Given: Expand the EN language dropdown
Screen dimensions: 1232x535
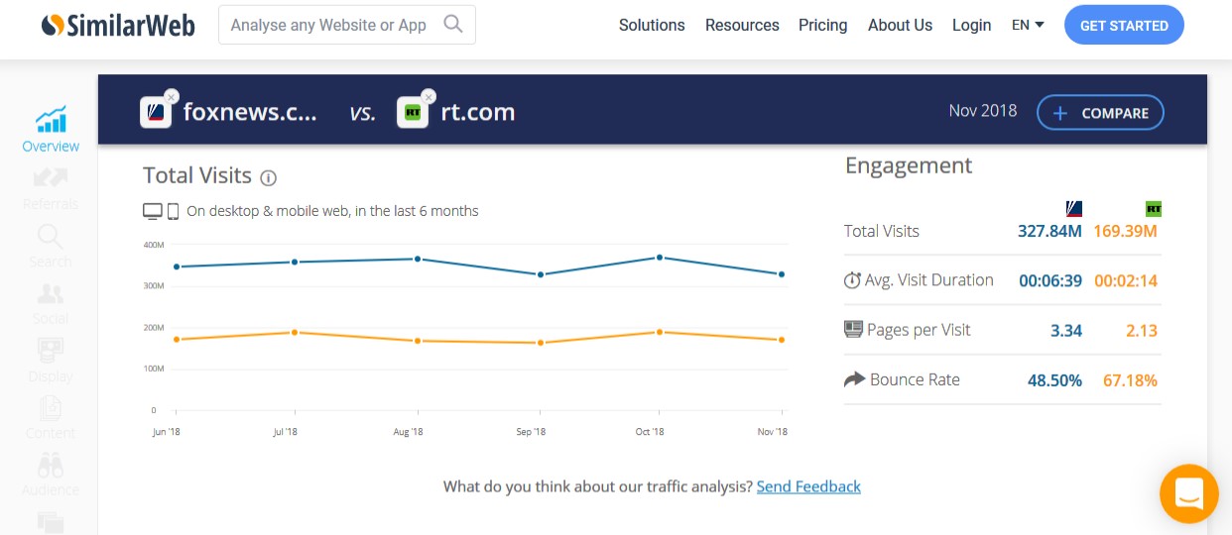Looking at the screenshot, I should pos(1028,25).
